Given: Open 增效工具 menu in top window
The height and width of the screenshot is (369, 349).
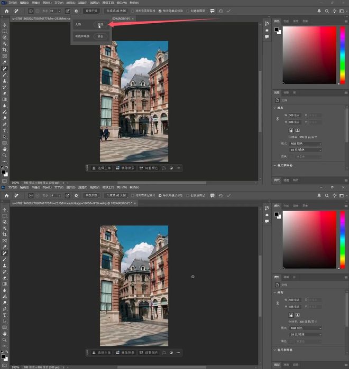Looking at the screenshot, I should (108, 3).
